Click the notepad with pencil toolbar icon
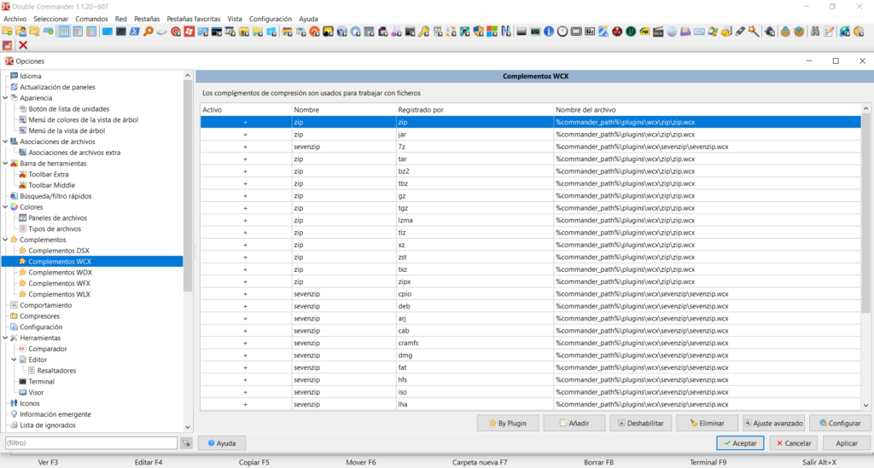 coord(829,32)
